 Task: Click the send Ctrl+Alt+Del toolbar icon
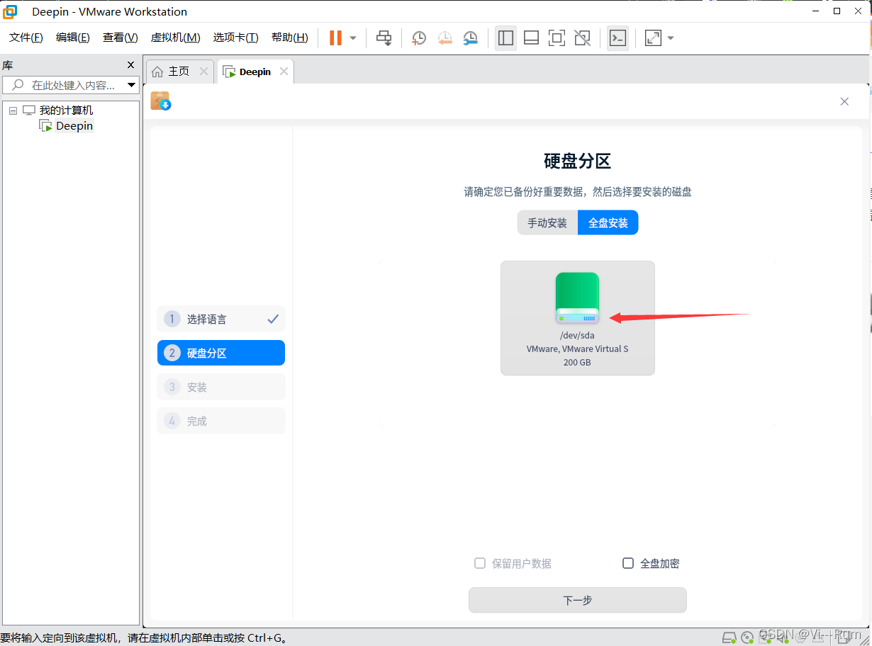[384, 38]
